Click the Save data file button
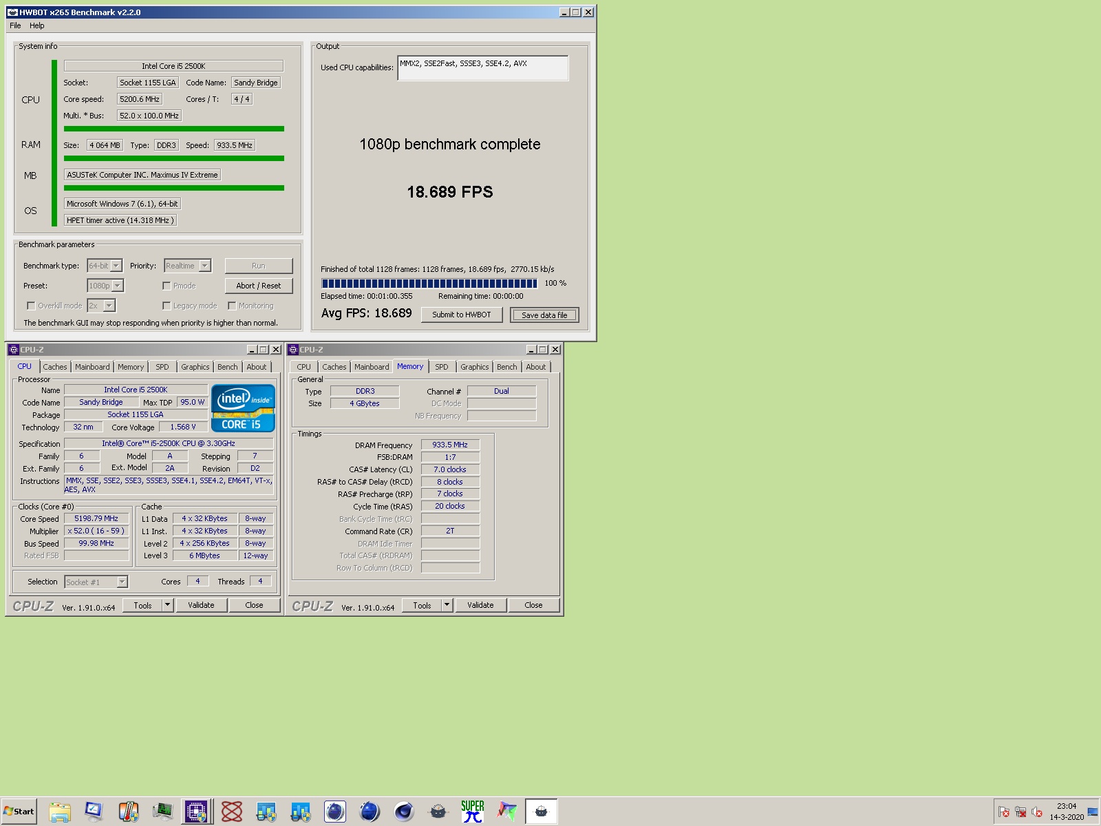This screenshot has height=826, width=1101. coord(544,315)
